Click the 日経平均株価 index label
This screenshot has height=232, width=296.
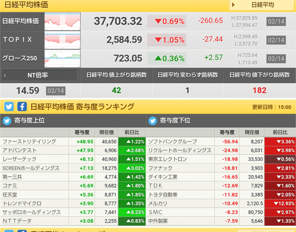(x=21, y=21)
